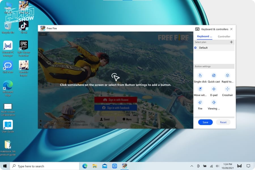Viewport: 255px width, 170px height.
Task: Open the User Guide shortcut
Action: point(8,126)
